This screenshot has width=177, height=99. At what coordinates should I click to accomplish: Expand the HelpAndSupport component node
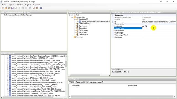7,80
